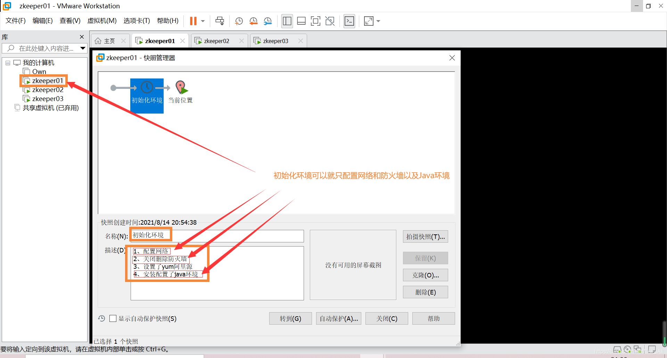Viewport: 667px width, 358px height.
Task: Click the 没有可用的屏幕截图 preview area
Action: 353,265
